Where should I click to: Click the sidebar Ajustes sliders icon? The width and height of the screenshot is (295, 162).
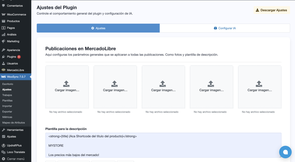3,137
